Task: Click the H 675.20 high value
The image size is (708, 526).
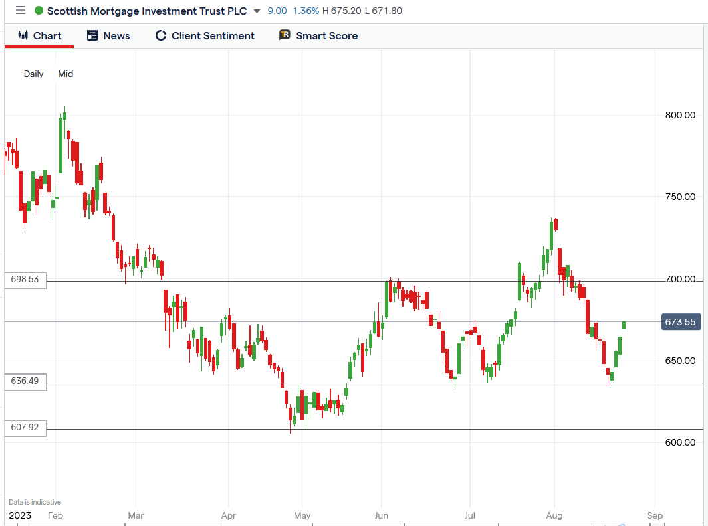Action: (x=342, y=11)
